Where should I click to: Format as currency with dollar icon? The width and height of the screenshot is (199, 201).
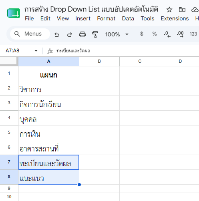tap(142, 34)
